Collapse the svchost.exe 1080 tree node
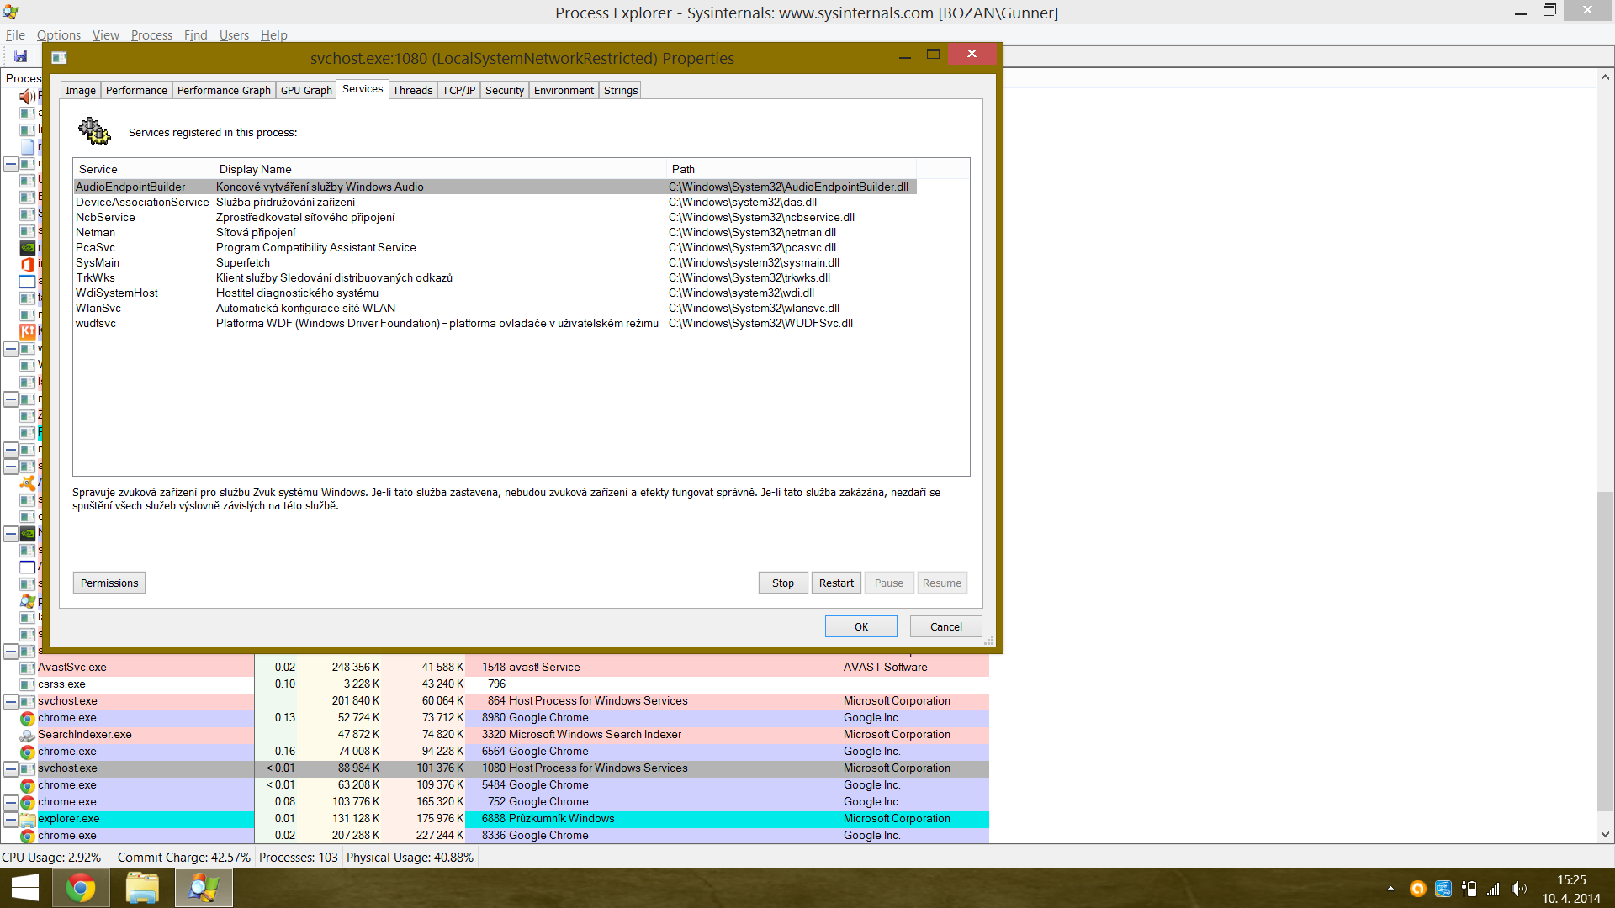Viewport: 1615px width, 908px height. (11, 768)
